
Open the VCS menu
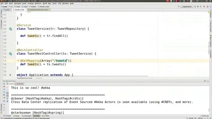pos(60,4)
